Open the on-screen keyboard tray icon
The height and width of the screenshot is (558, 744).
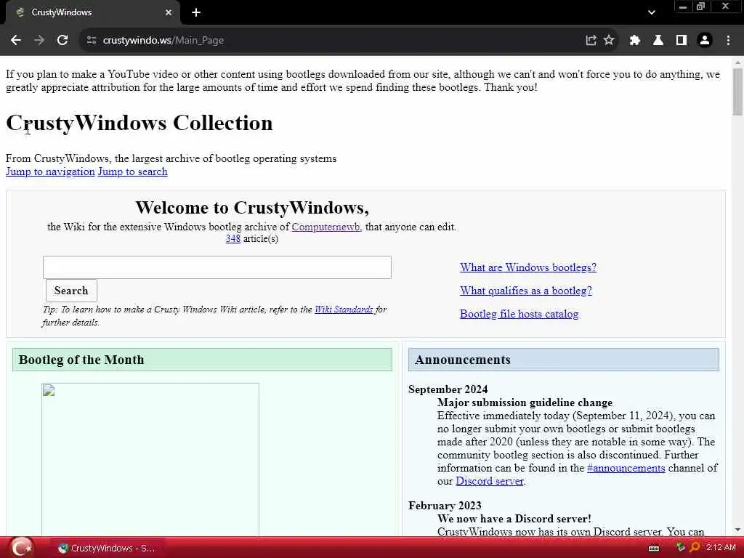(654, 549)
